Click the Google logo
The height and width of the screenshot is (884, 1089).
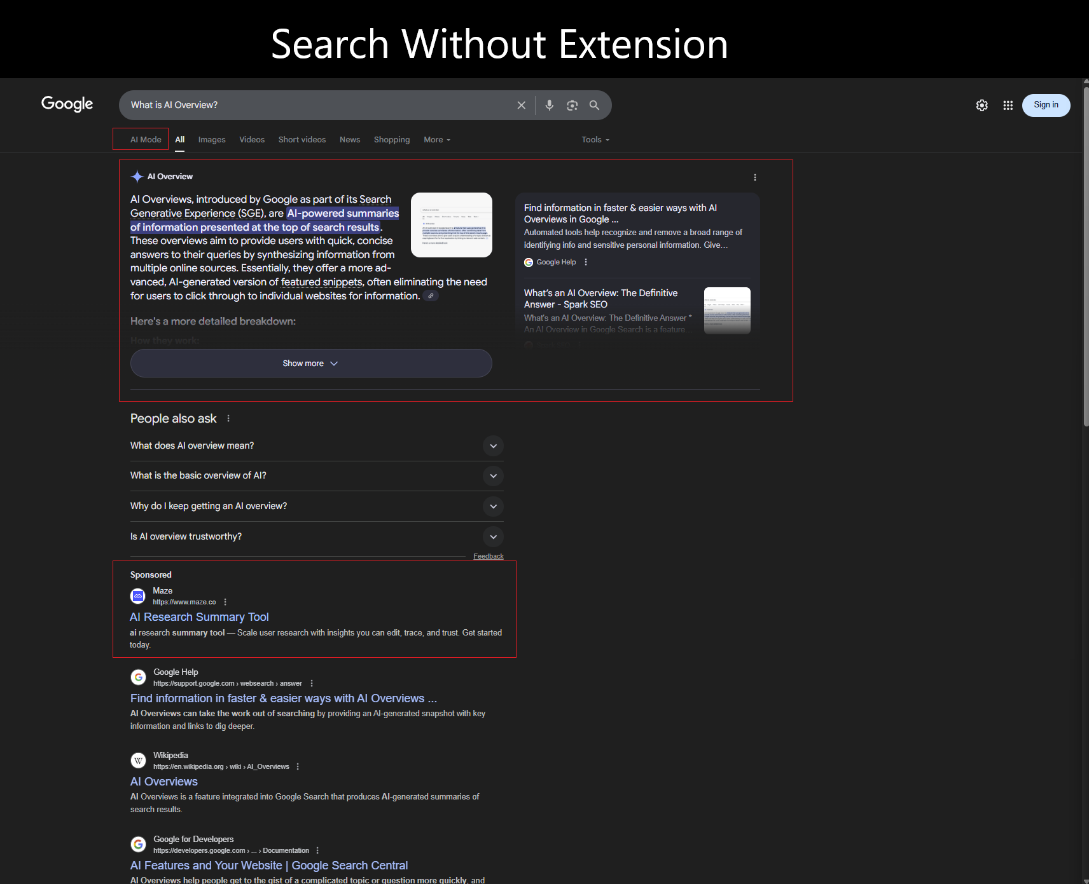pyautogui.click(x=67, y=104)
